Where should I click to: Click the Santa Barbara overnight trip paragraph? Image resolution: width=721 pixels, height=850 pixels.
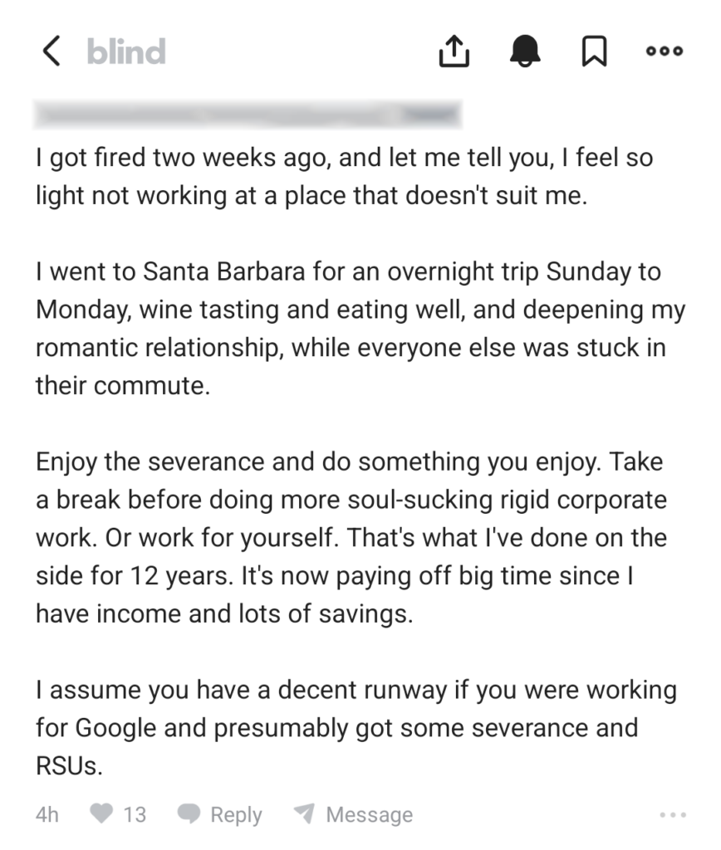(x=360, y=329)
